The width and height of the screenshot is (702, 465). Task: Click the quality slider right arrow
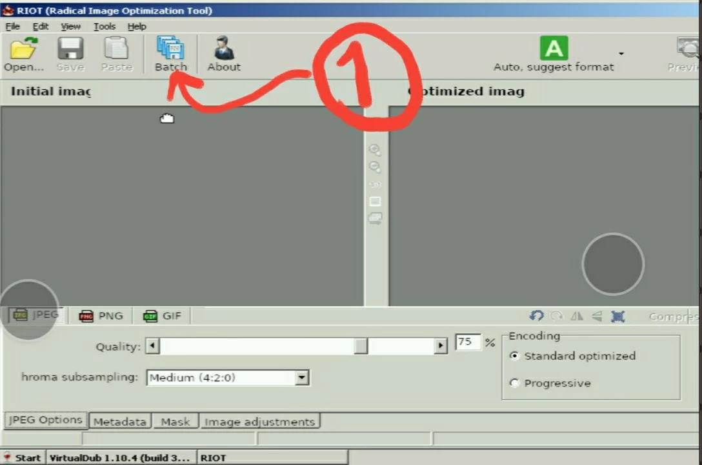pyautogui.click(x=441, y=346)
